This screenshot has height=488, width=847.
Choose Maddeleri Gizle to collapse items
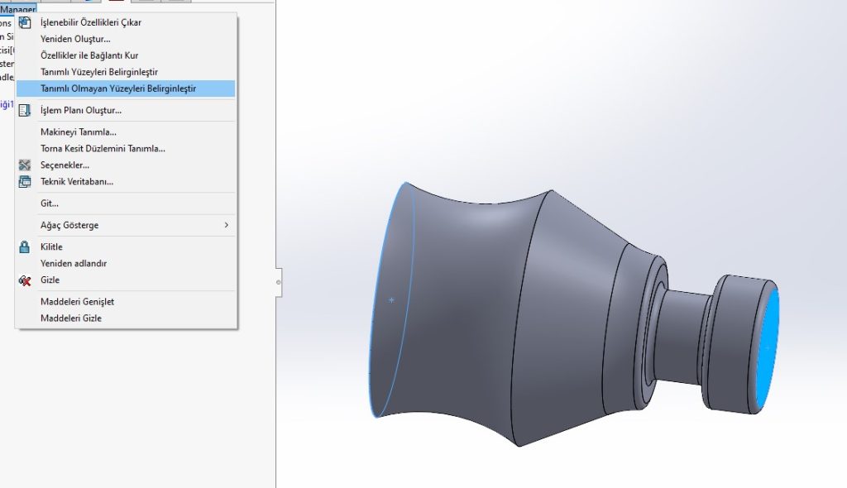71,318
